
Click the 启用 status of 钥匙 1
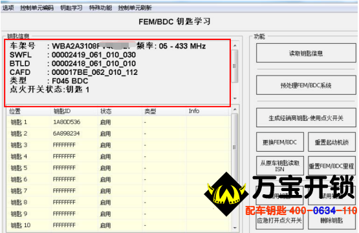click(x=105, y=122)
